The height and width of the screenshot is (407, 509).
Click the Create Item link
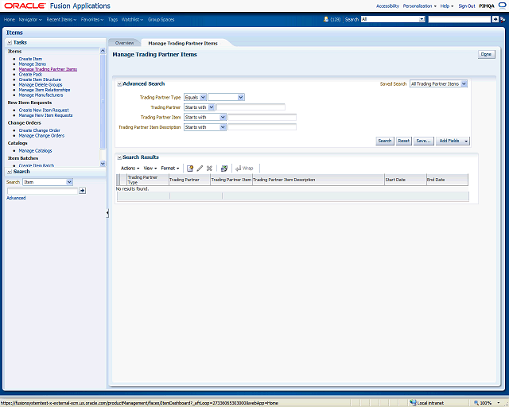(30, 59)
